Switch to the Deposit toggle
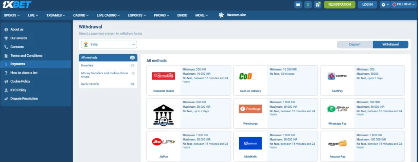This screenshot has width=418, height=162. [x=355, y=44]
